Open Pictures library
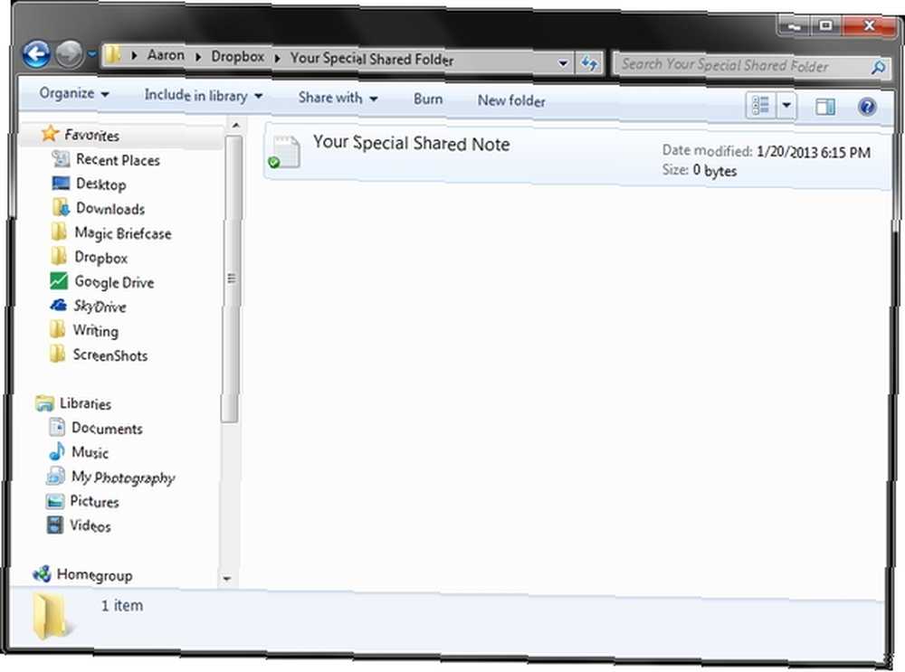The height and width of the screenshot is (672, 905). (94, 501)
